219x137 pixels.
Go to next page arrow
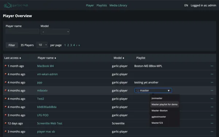[x=77, y=45]
